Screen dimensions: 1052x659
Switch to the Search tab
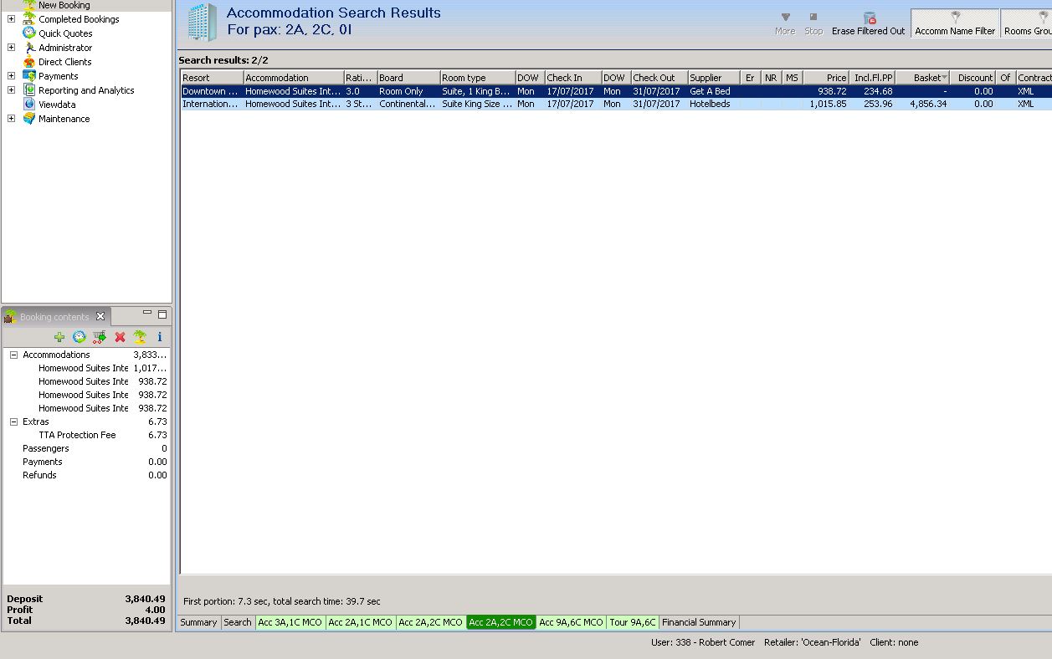tap(238, 622)
